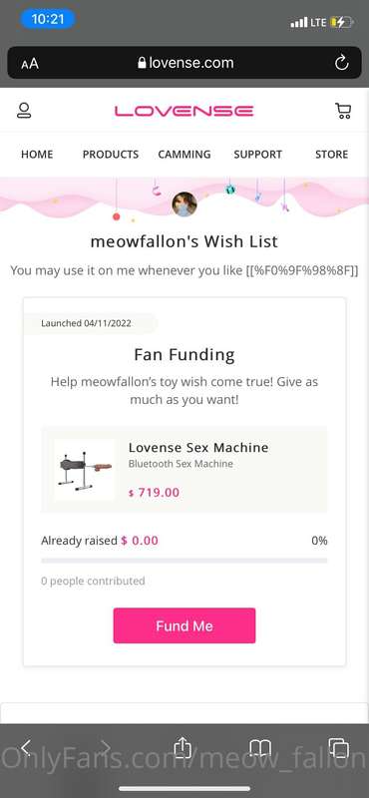This screenshot has width=369, height=798.
Task: Go back to previous page
Action: [26, 748]
